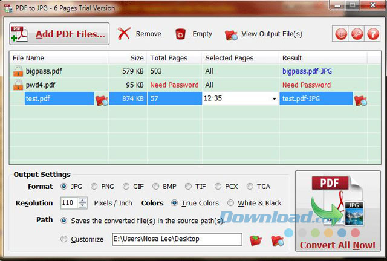
Task: Click the app icon in title bar
Action: (x=8, y=8)
